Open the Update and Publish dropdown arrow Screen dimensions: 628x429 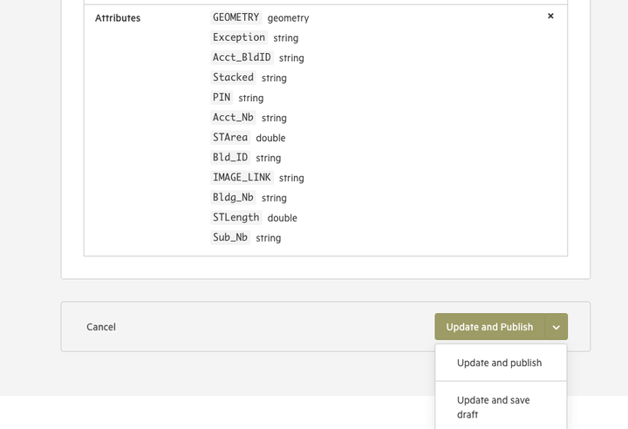point(556,327)
